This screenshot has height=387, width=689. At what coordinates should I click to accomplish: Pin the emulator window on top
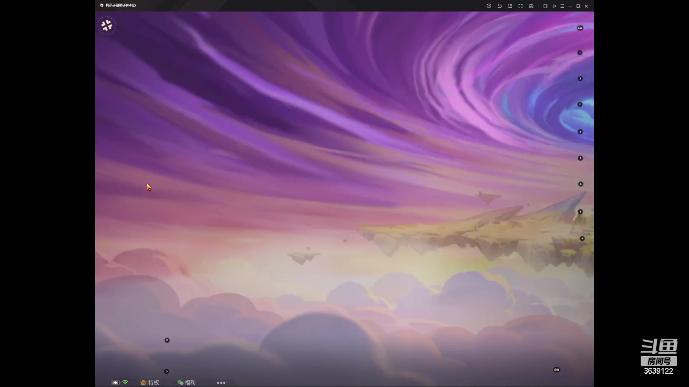[554, 6]
